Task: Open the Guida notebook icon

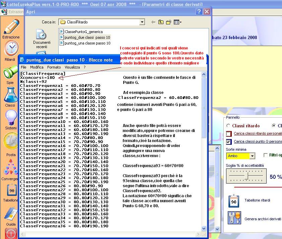Action: (x=11, y=214)
